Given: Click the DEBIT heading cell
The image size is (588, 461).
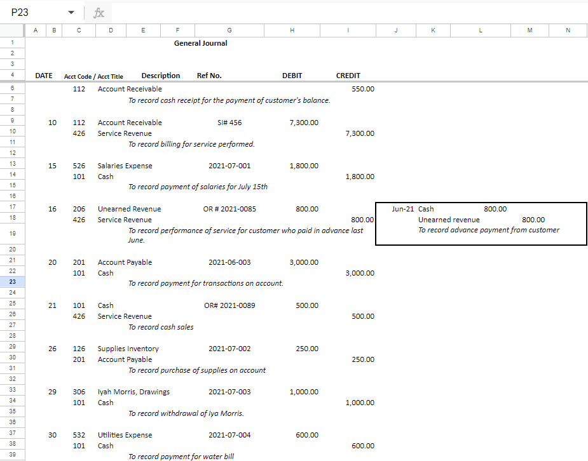Looking at the screenshot, I should (292, 76).
